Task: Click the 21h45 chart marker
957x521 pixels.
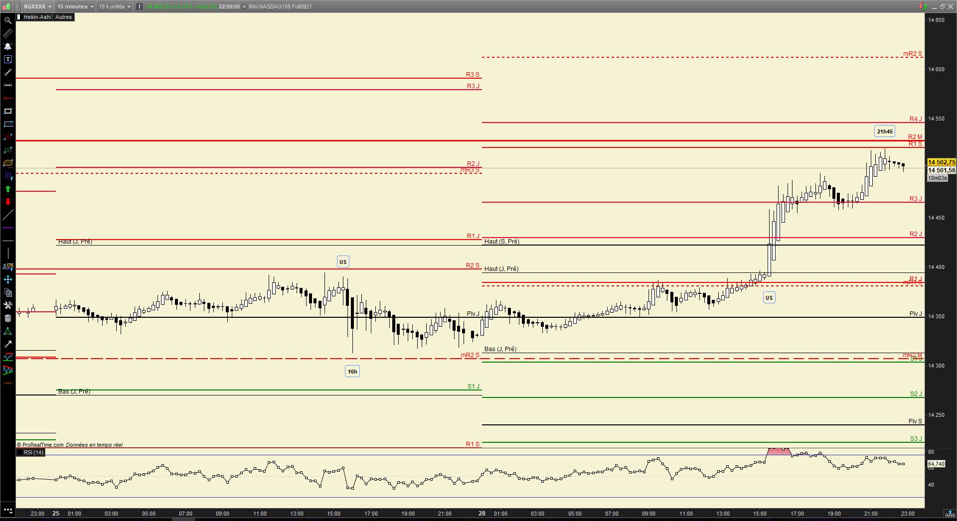Action: click(885, 131)
